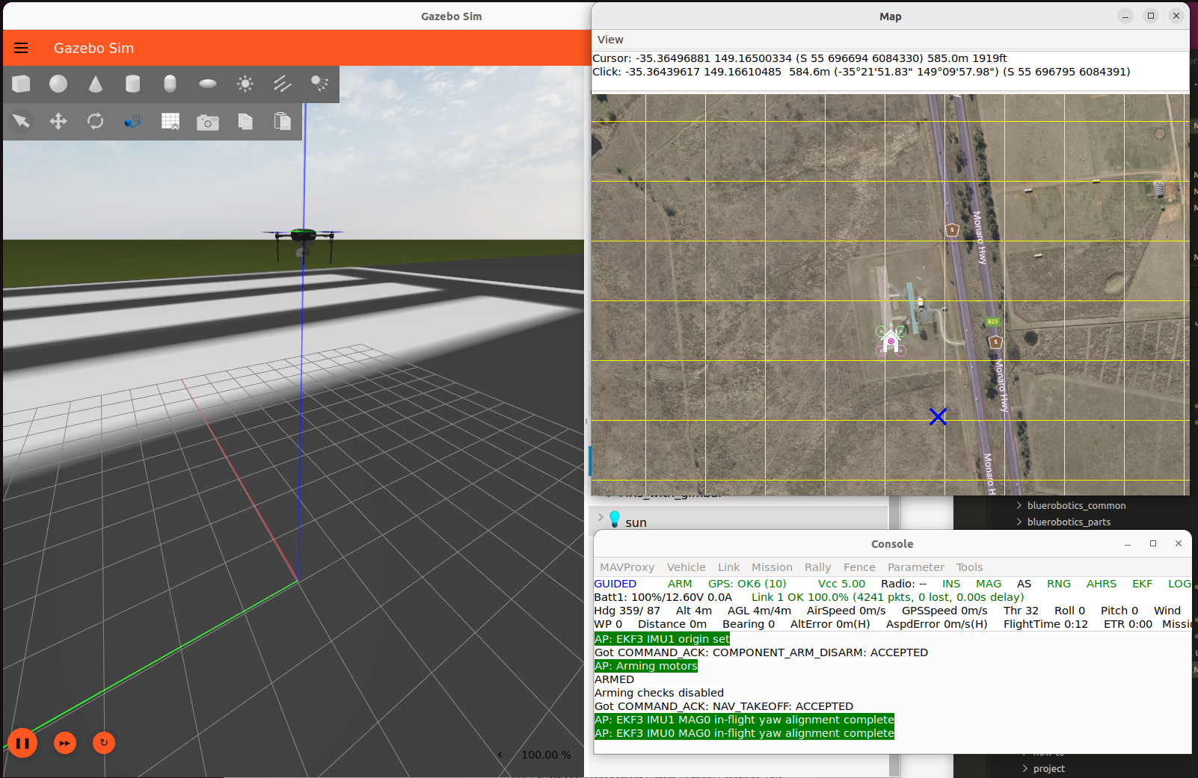Step the simulation forward
Screen dimensions: 1198x778
coord(65,743)
